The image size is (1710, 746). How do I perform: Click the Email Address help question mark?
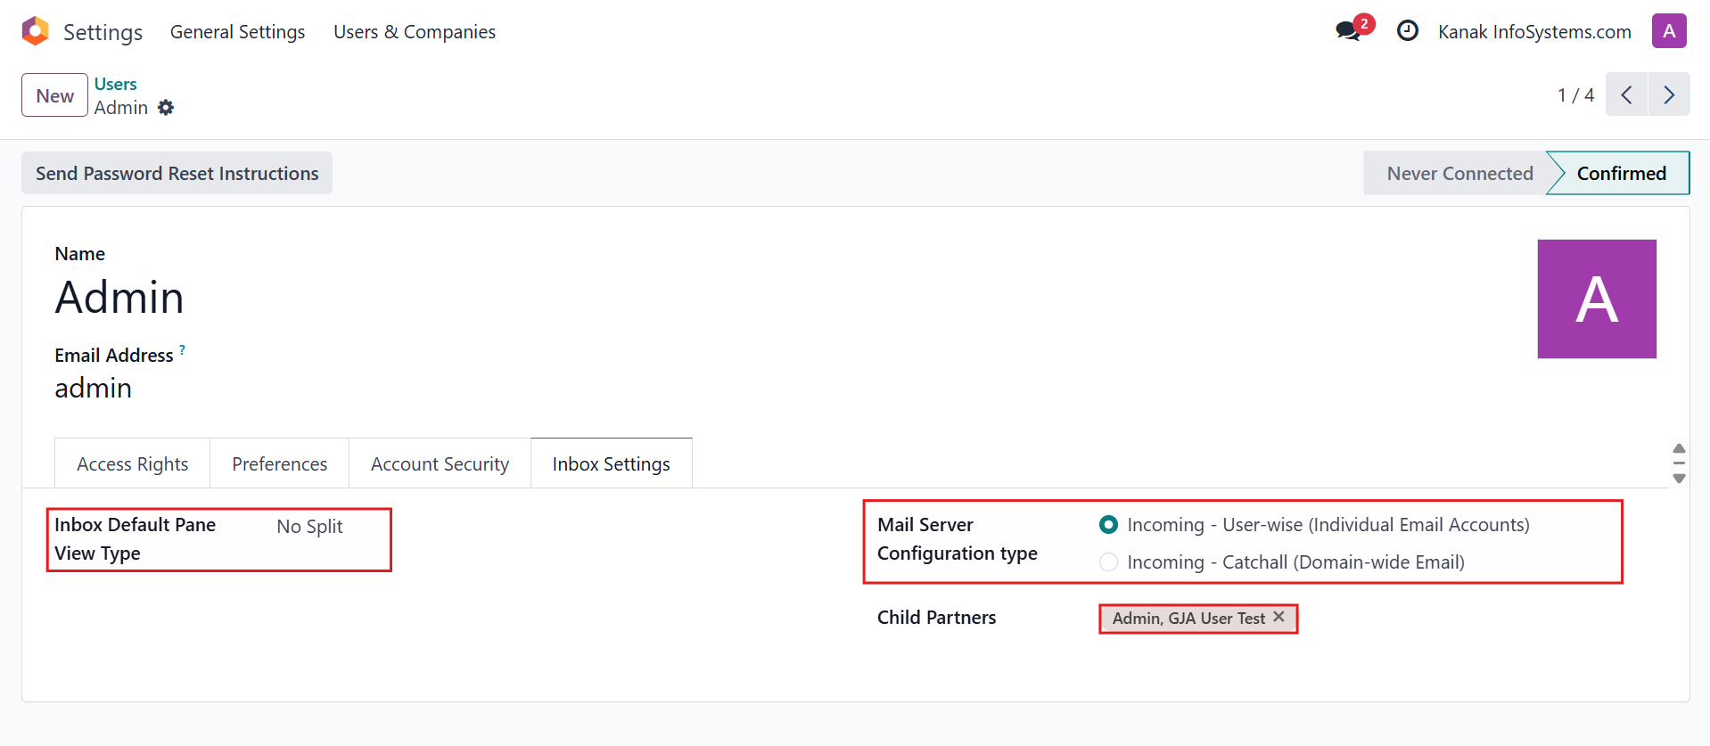[182, 349]
